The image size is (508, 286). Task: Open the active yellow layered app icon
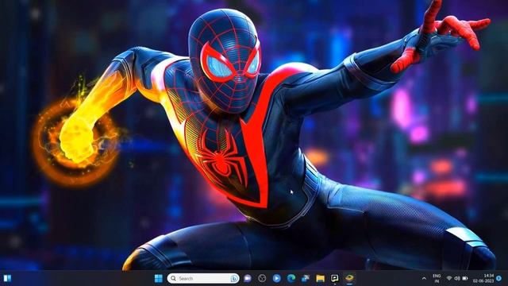tap(349, 278)
